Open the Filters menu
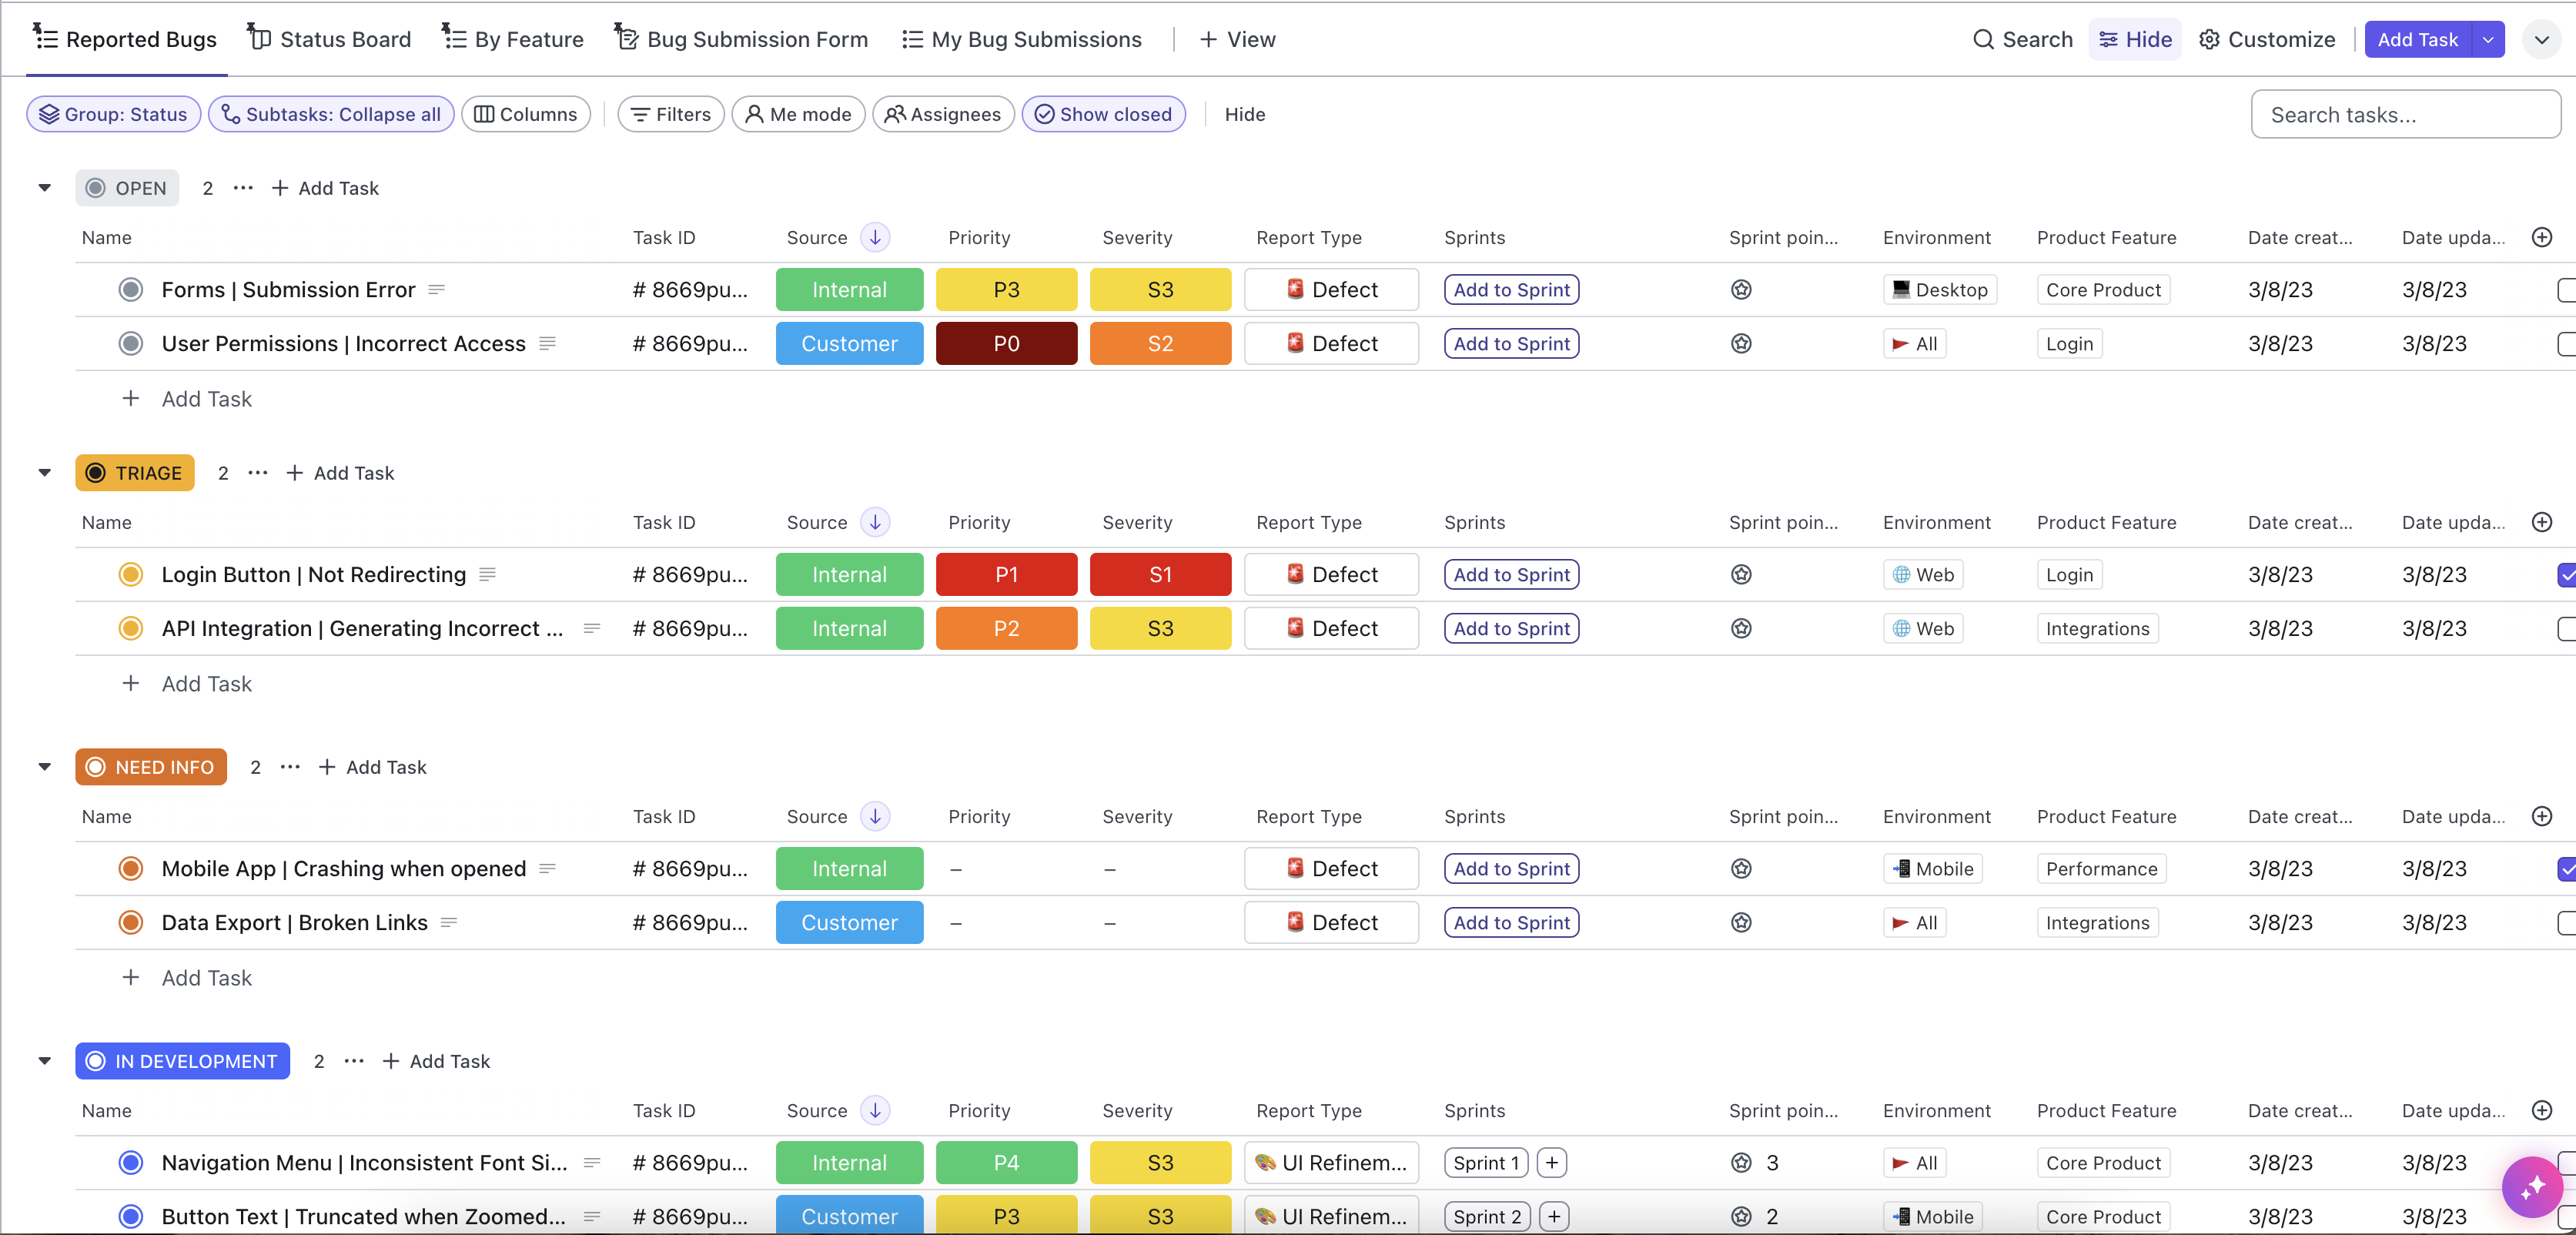Viewport: 2576px width, 1235px height. [x=669, y=115]
